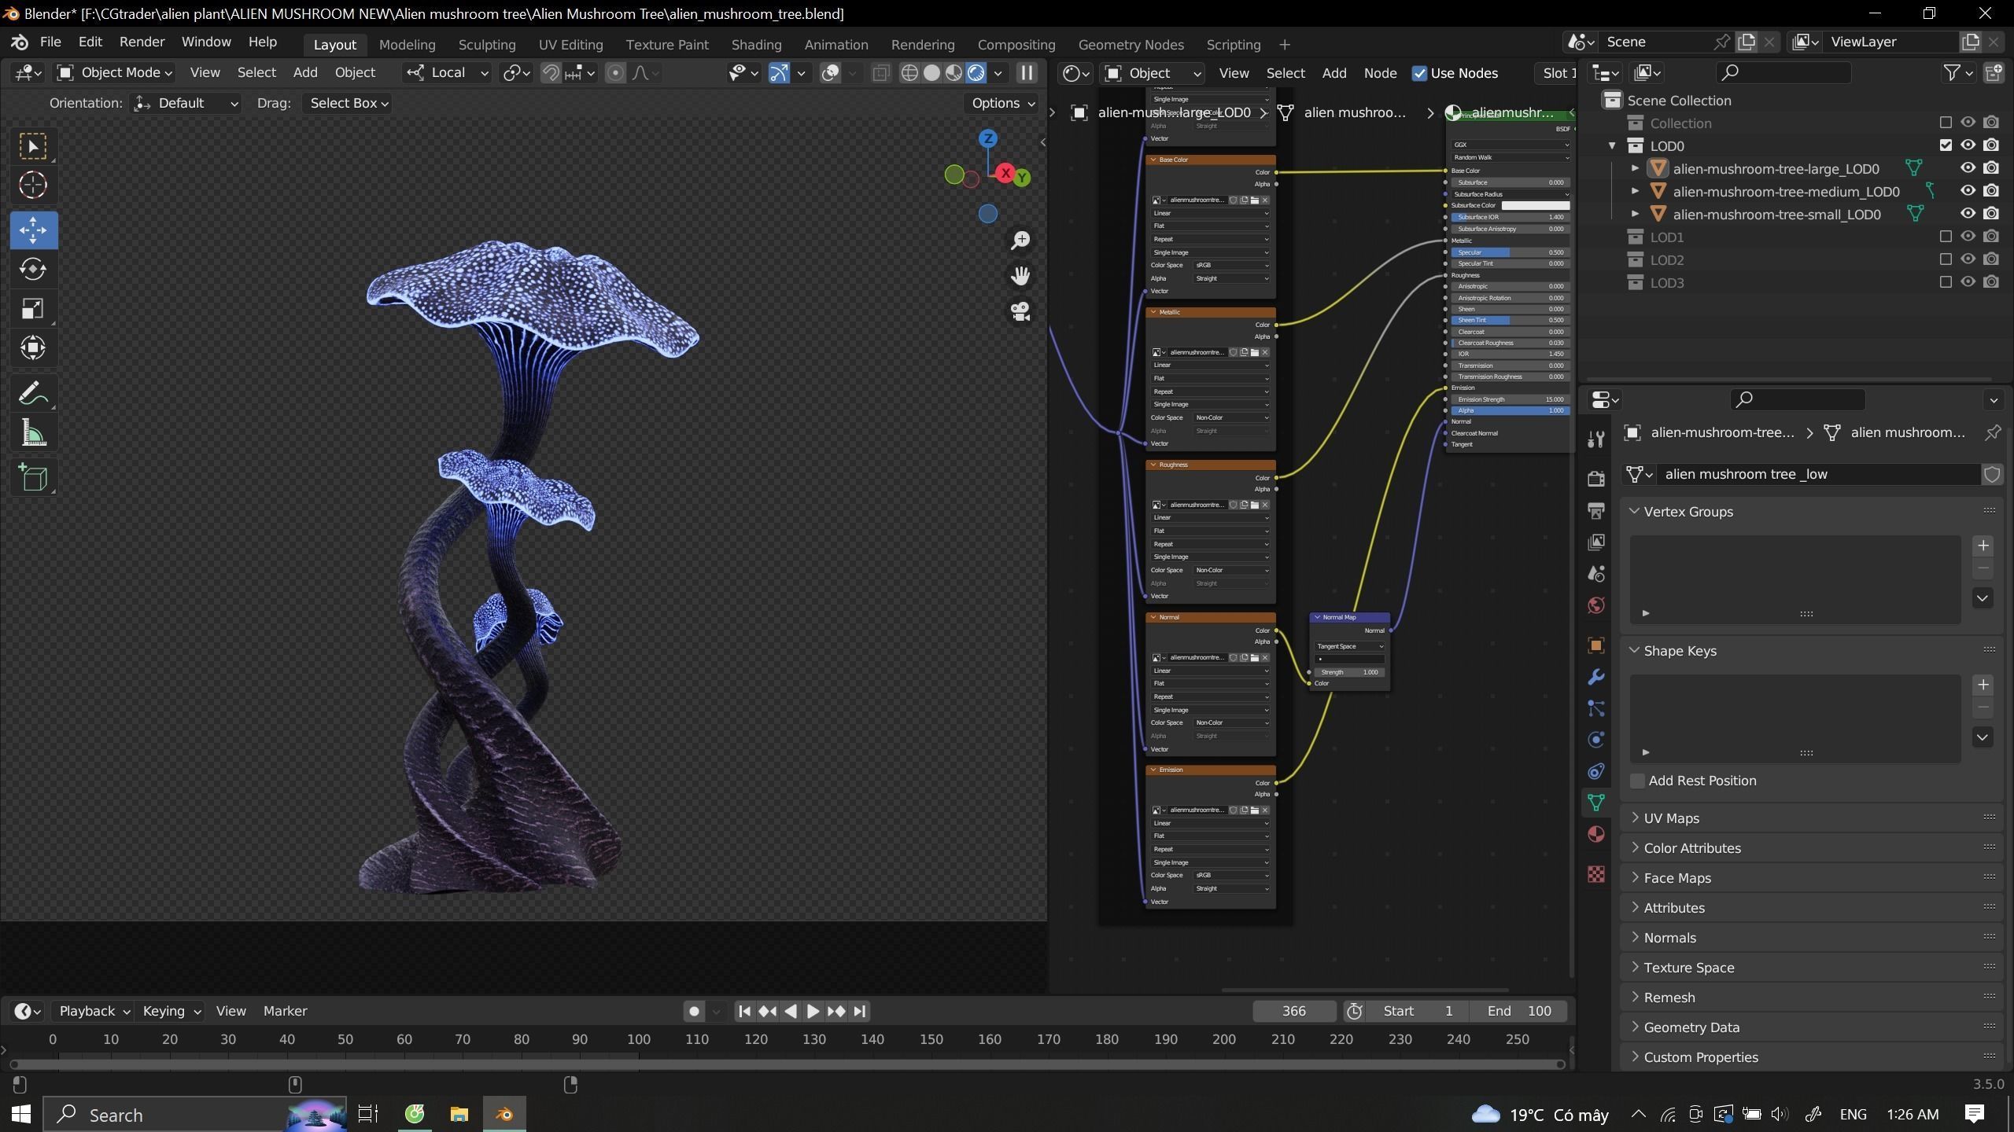Add a new vertex group with plus
This screenshot has height=1132, width=2014.
click(x=1983, y=546)
